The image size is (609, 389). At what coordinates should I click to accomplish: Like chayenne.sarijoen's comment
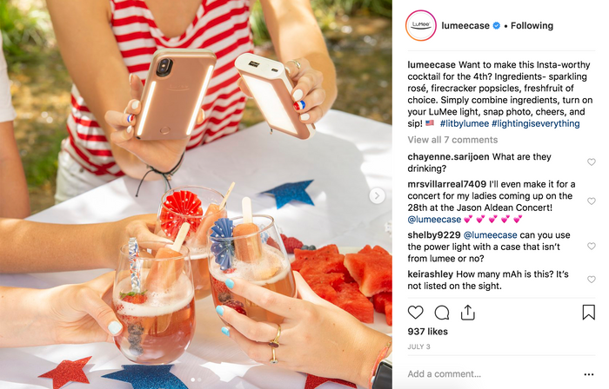click(591, 162)
